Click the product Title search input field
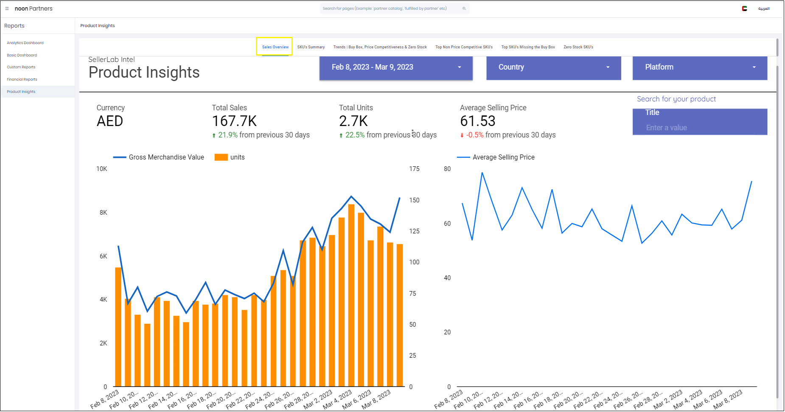This screenshot has width=785, height=412. 699,128
